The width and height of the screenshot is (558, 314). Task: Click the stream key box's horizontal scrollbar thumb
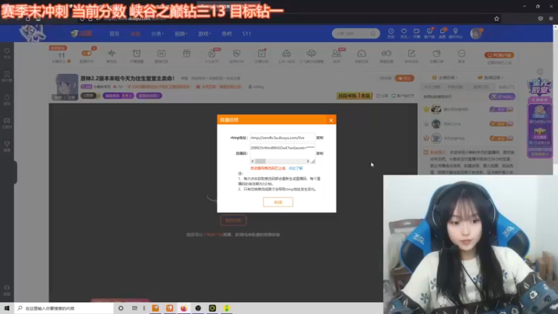(x=260, y=161)
